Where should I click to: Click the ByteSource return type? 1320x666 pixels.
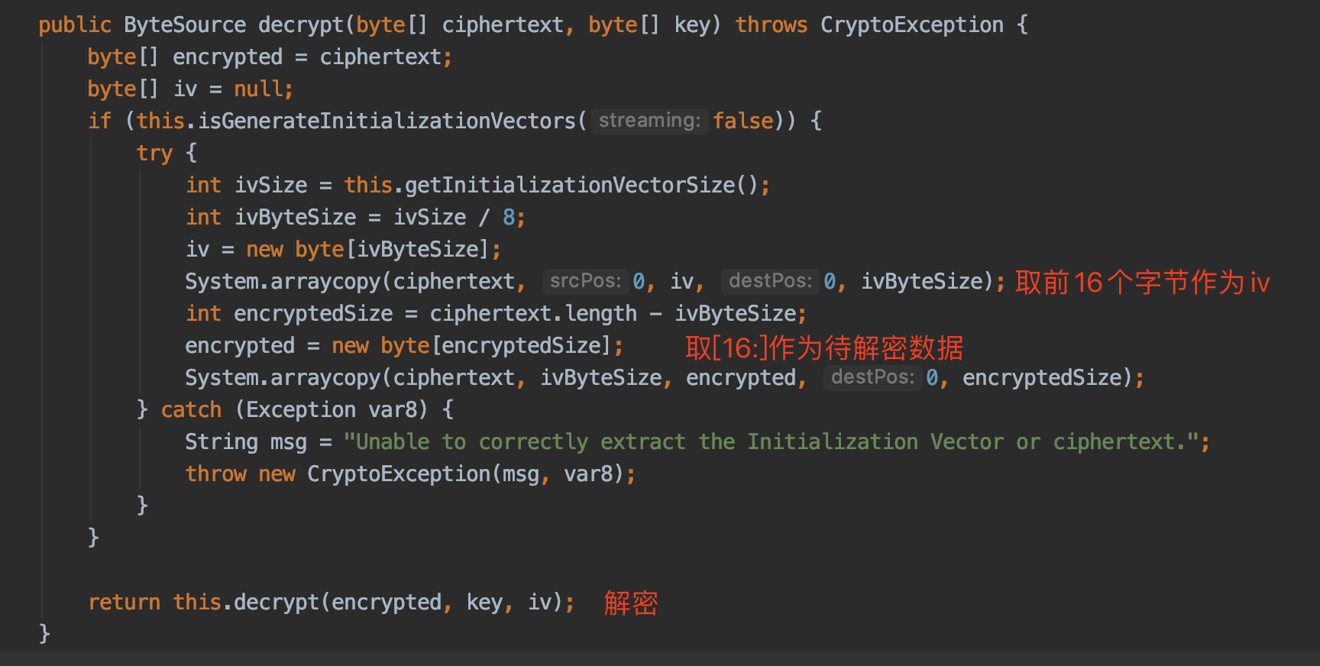click(185, 25)
